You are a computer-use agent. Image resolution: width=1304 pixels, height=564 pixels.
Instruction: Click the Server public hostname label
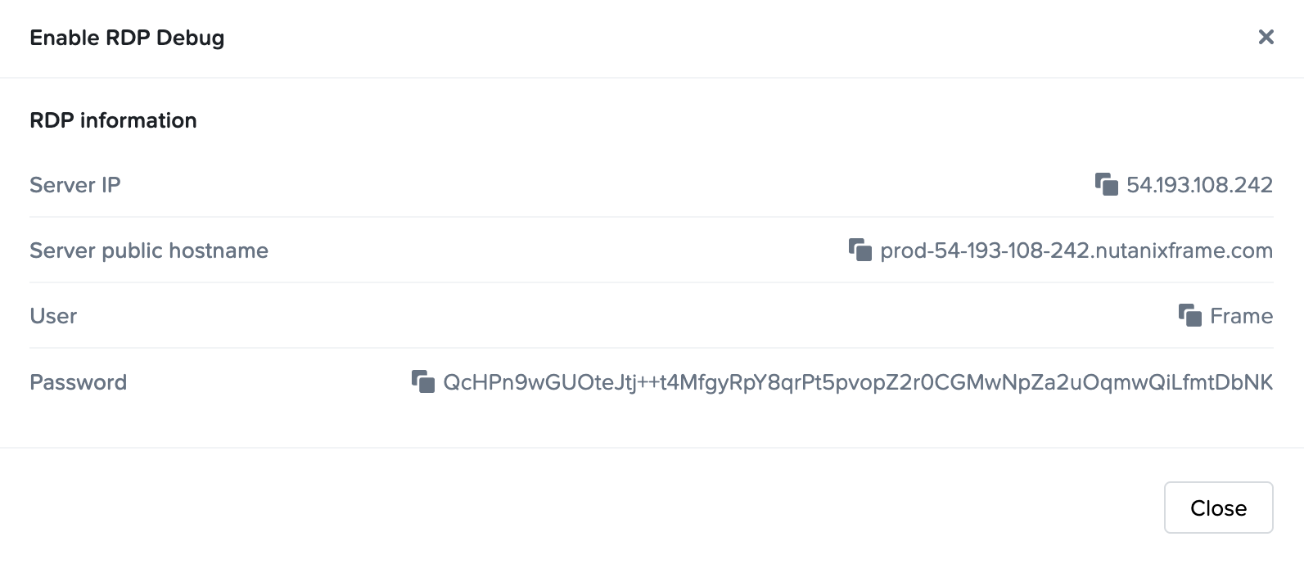tap(148, 250)
